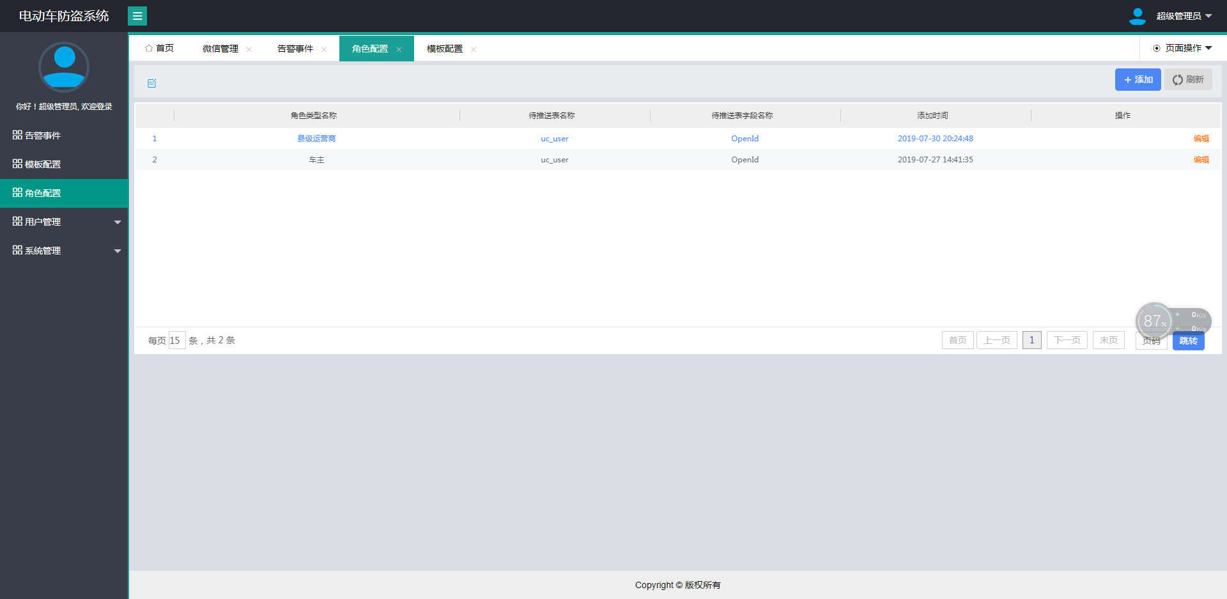Click the 添加 button

coord(1138,80)
